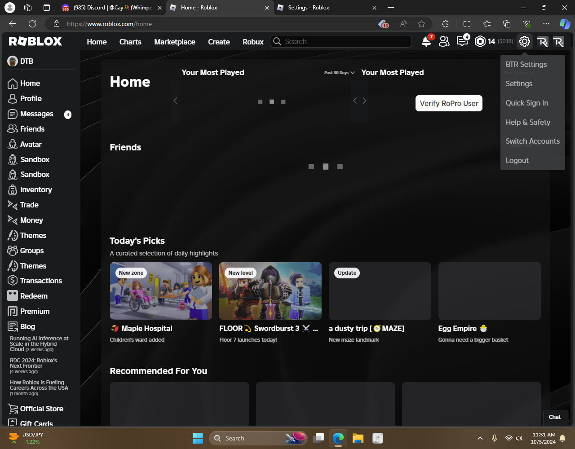Click the Messages sidebar icon
This screenshot has height=449, width=575.
[x=13, y=114]
